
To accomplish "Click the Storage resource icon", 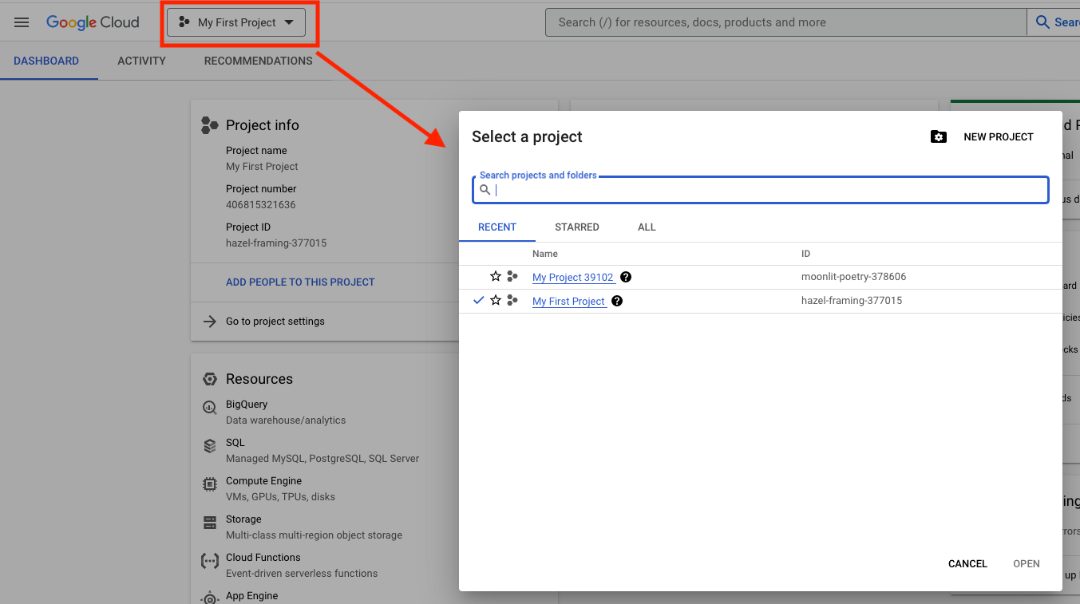I will 209,523.
